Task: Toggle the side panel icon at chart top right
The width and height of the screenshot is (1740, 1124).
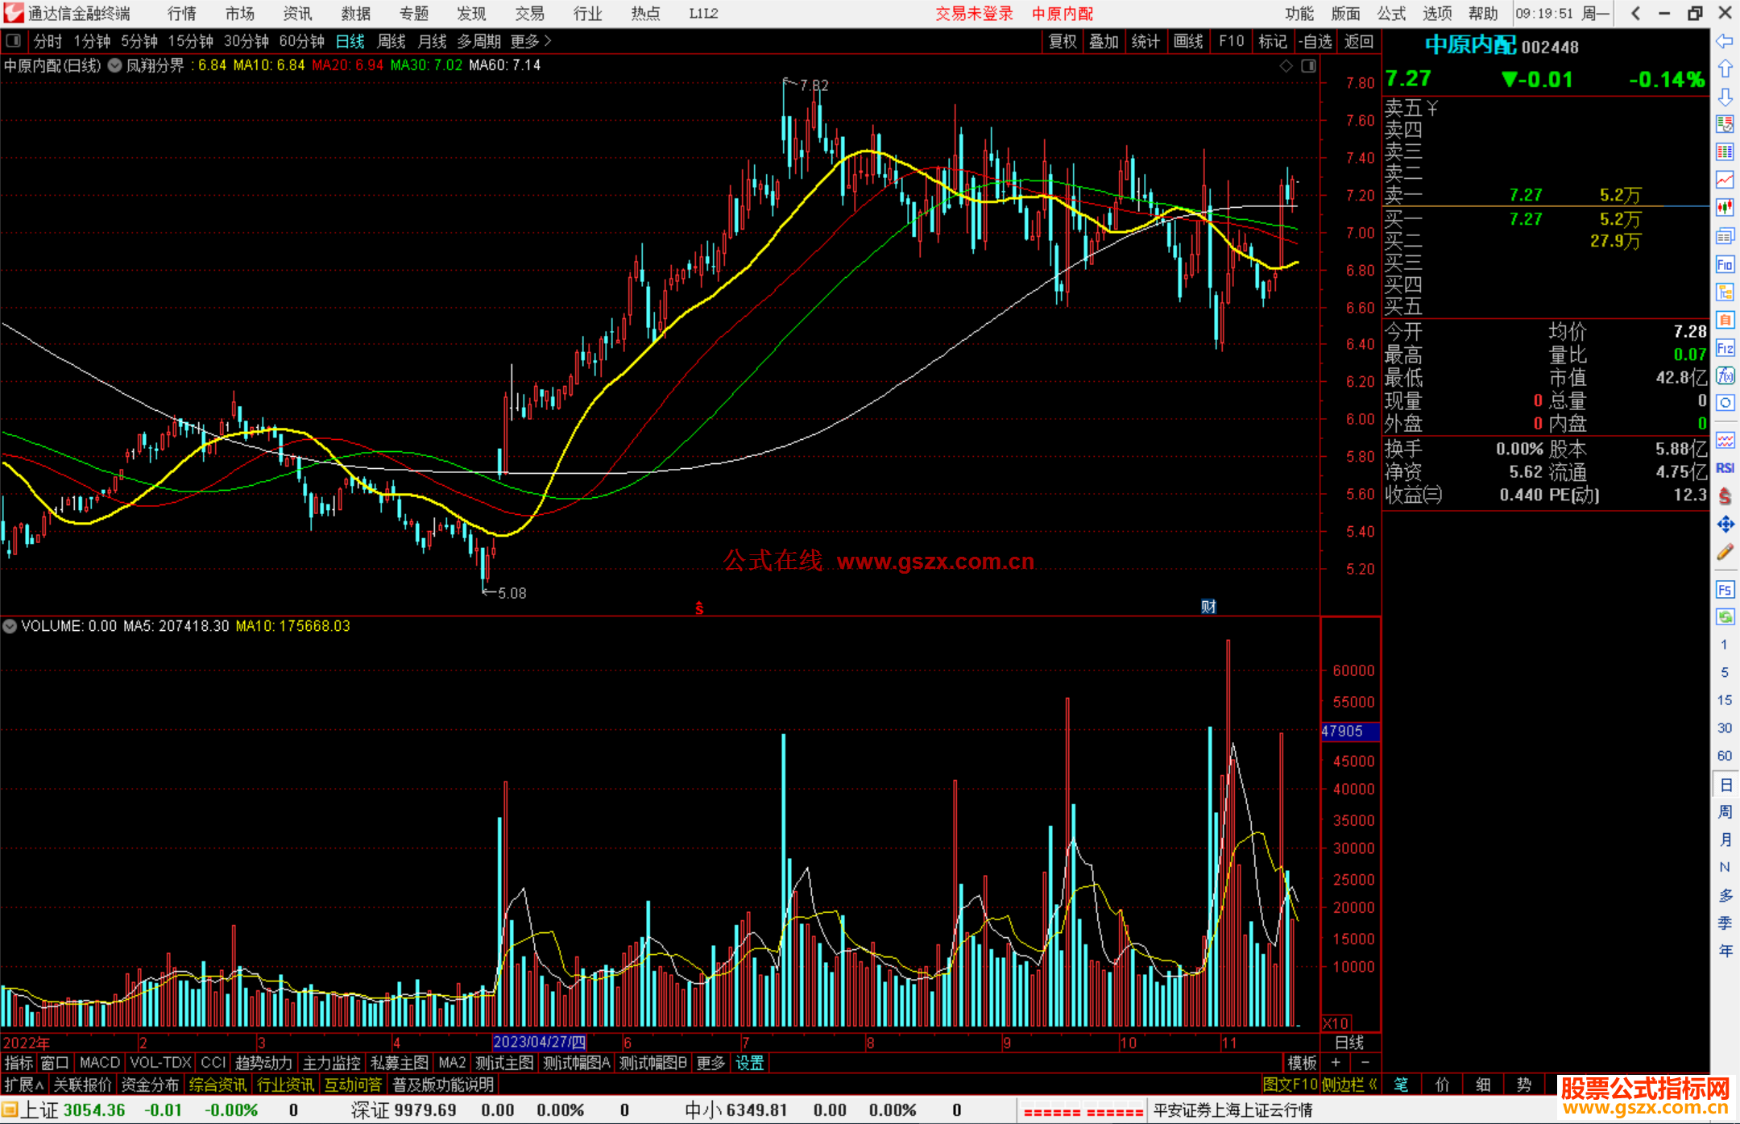Action: 1308,66
